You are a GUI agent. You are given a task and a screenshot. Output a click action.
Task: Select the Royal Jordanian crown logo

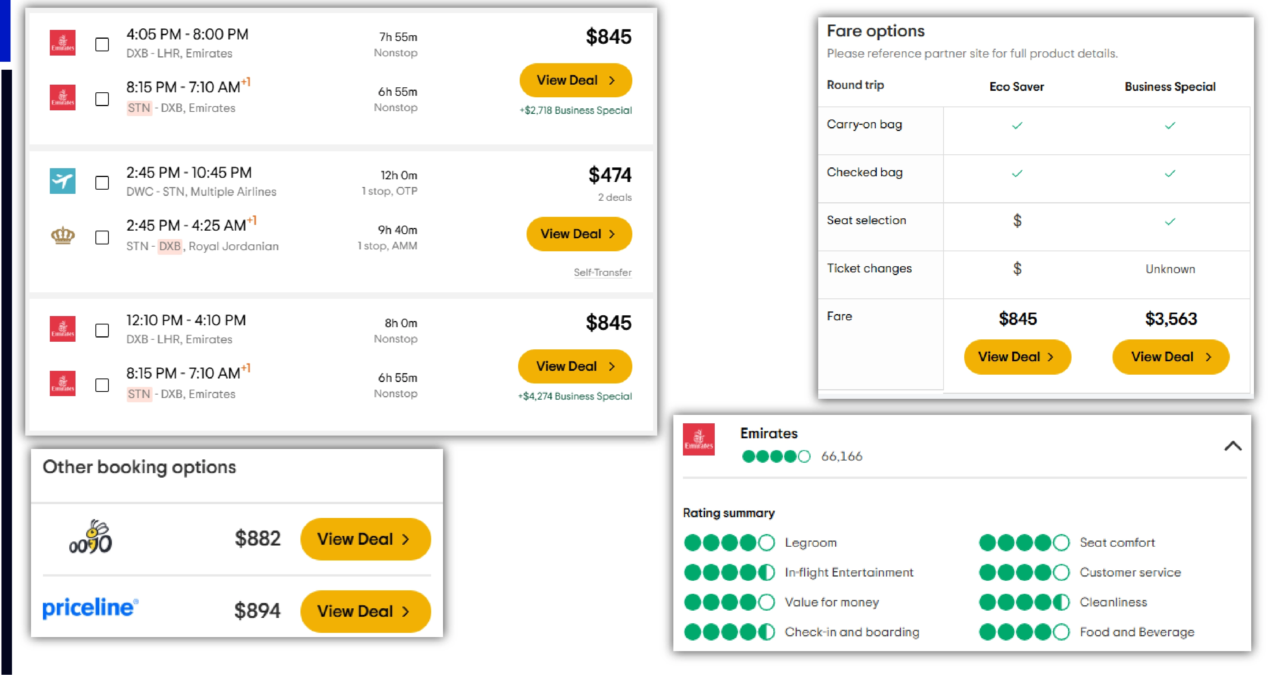pos(62,237)
